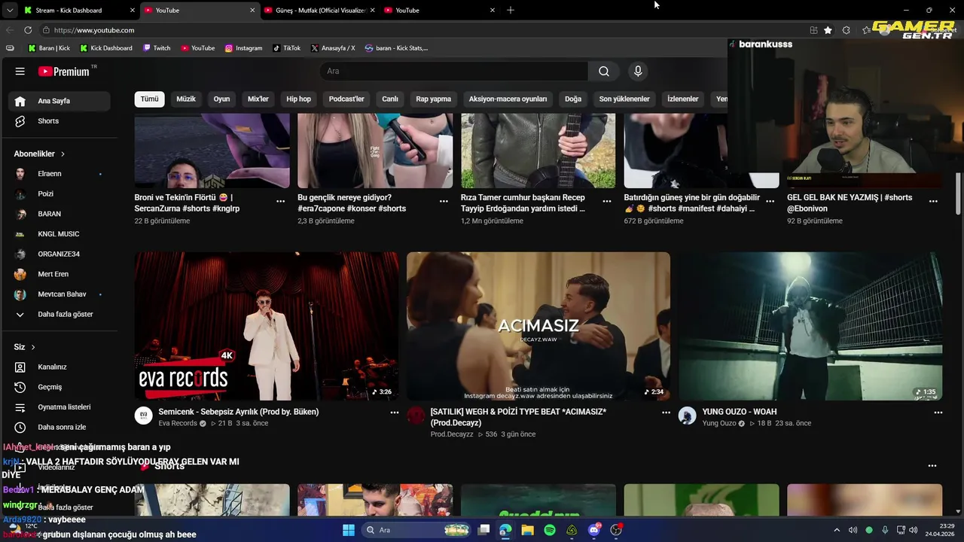
Task: Open a new browser tab
Action: click(x=511, y=10)
